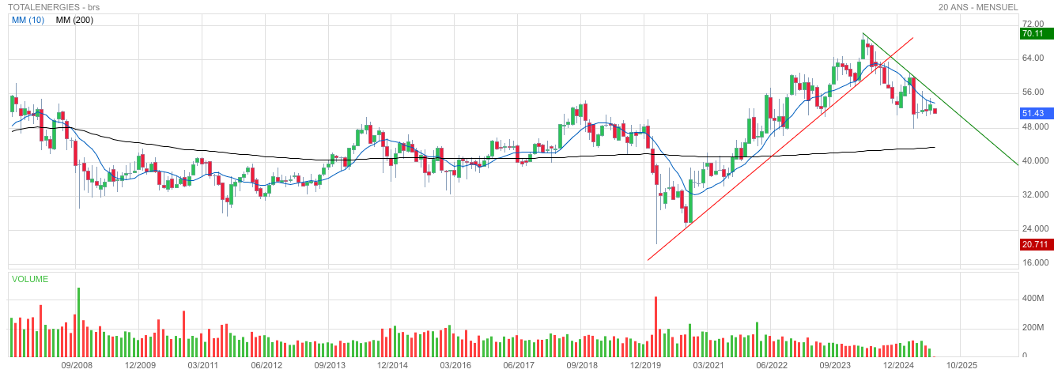The image size is (1054, 373).
Task: Select the 12/2019 date on the time axis
Action: [646, 366]
